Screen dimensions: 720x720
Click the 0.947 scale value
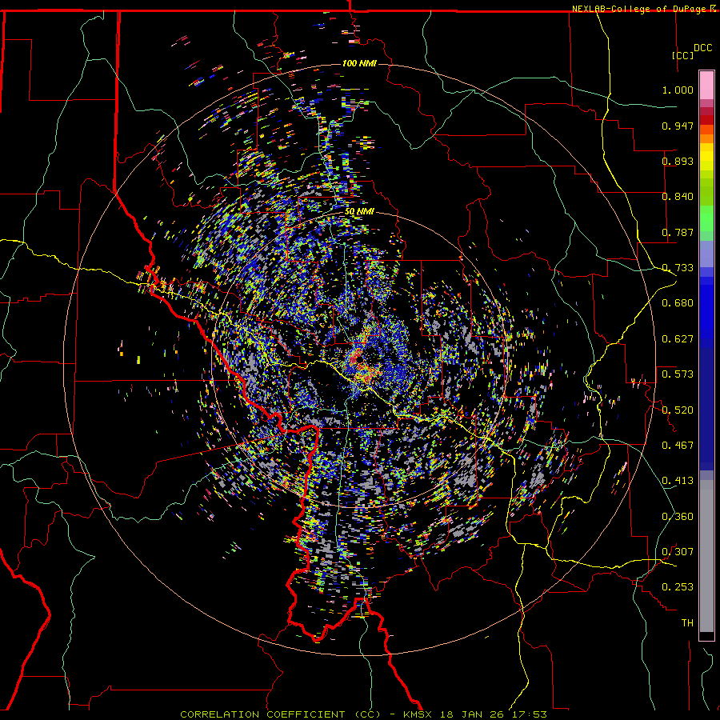(x=678, y=126)
